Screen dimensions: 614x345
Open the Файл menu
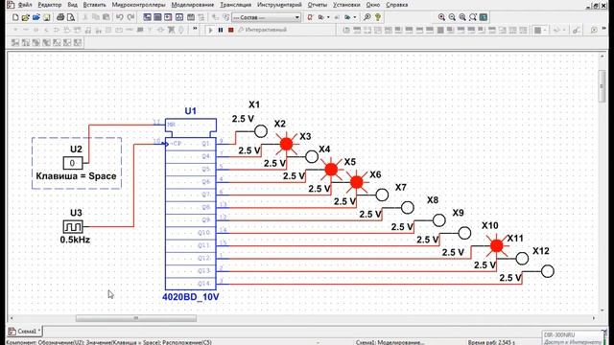click(25, 5)
